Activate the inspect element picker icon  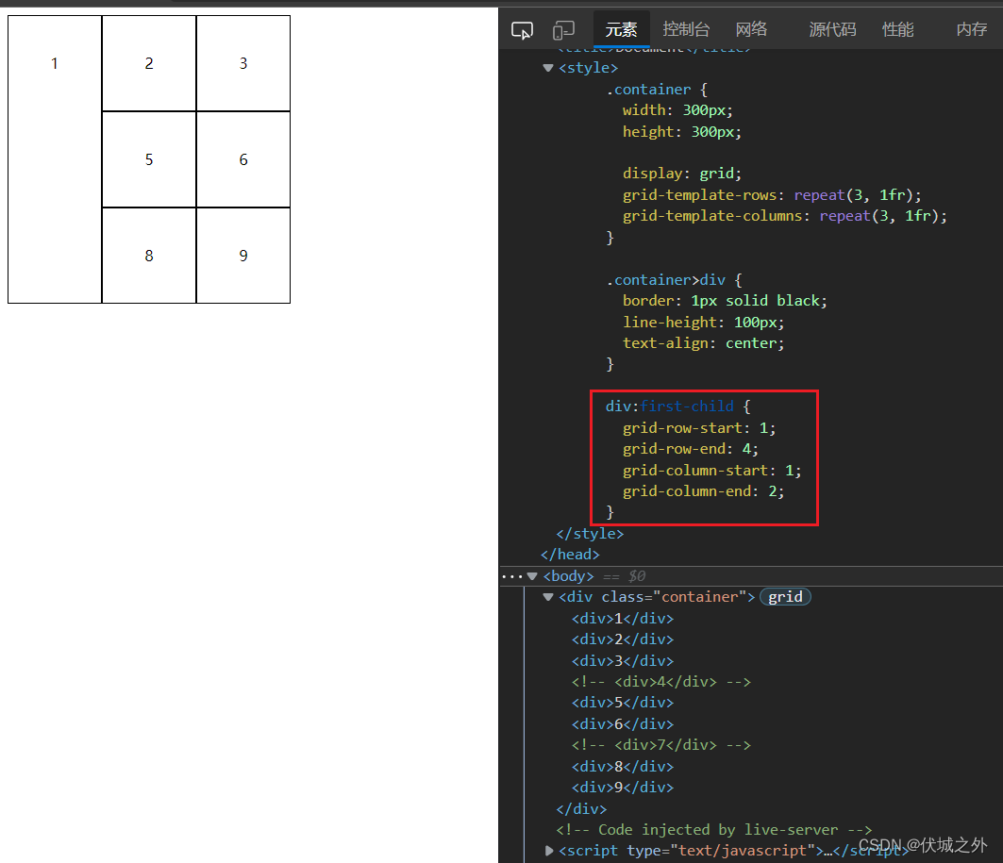click(x=522, y=29)
